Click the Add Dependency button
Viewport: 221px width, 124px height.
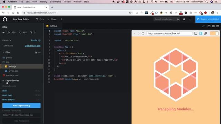[x=21, y=105]
